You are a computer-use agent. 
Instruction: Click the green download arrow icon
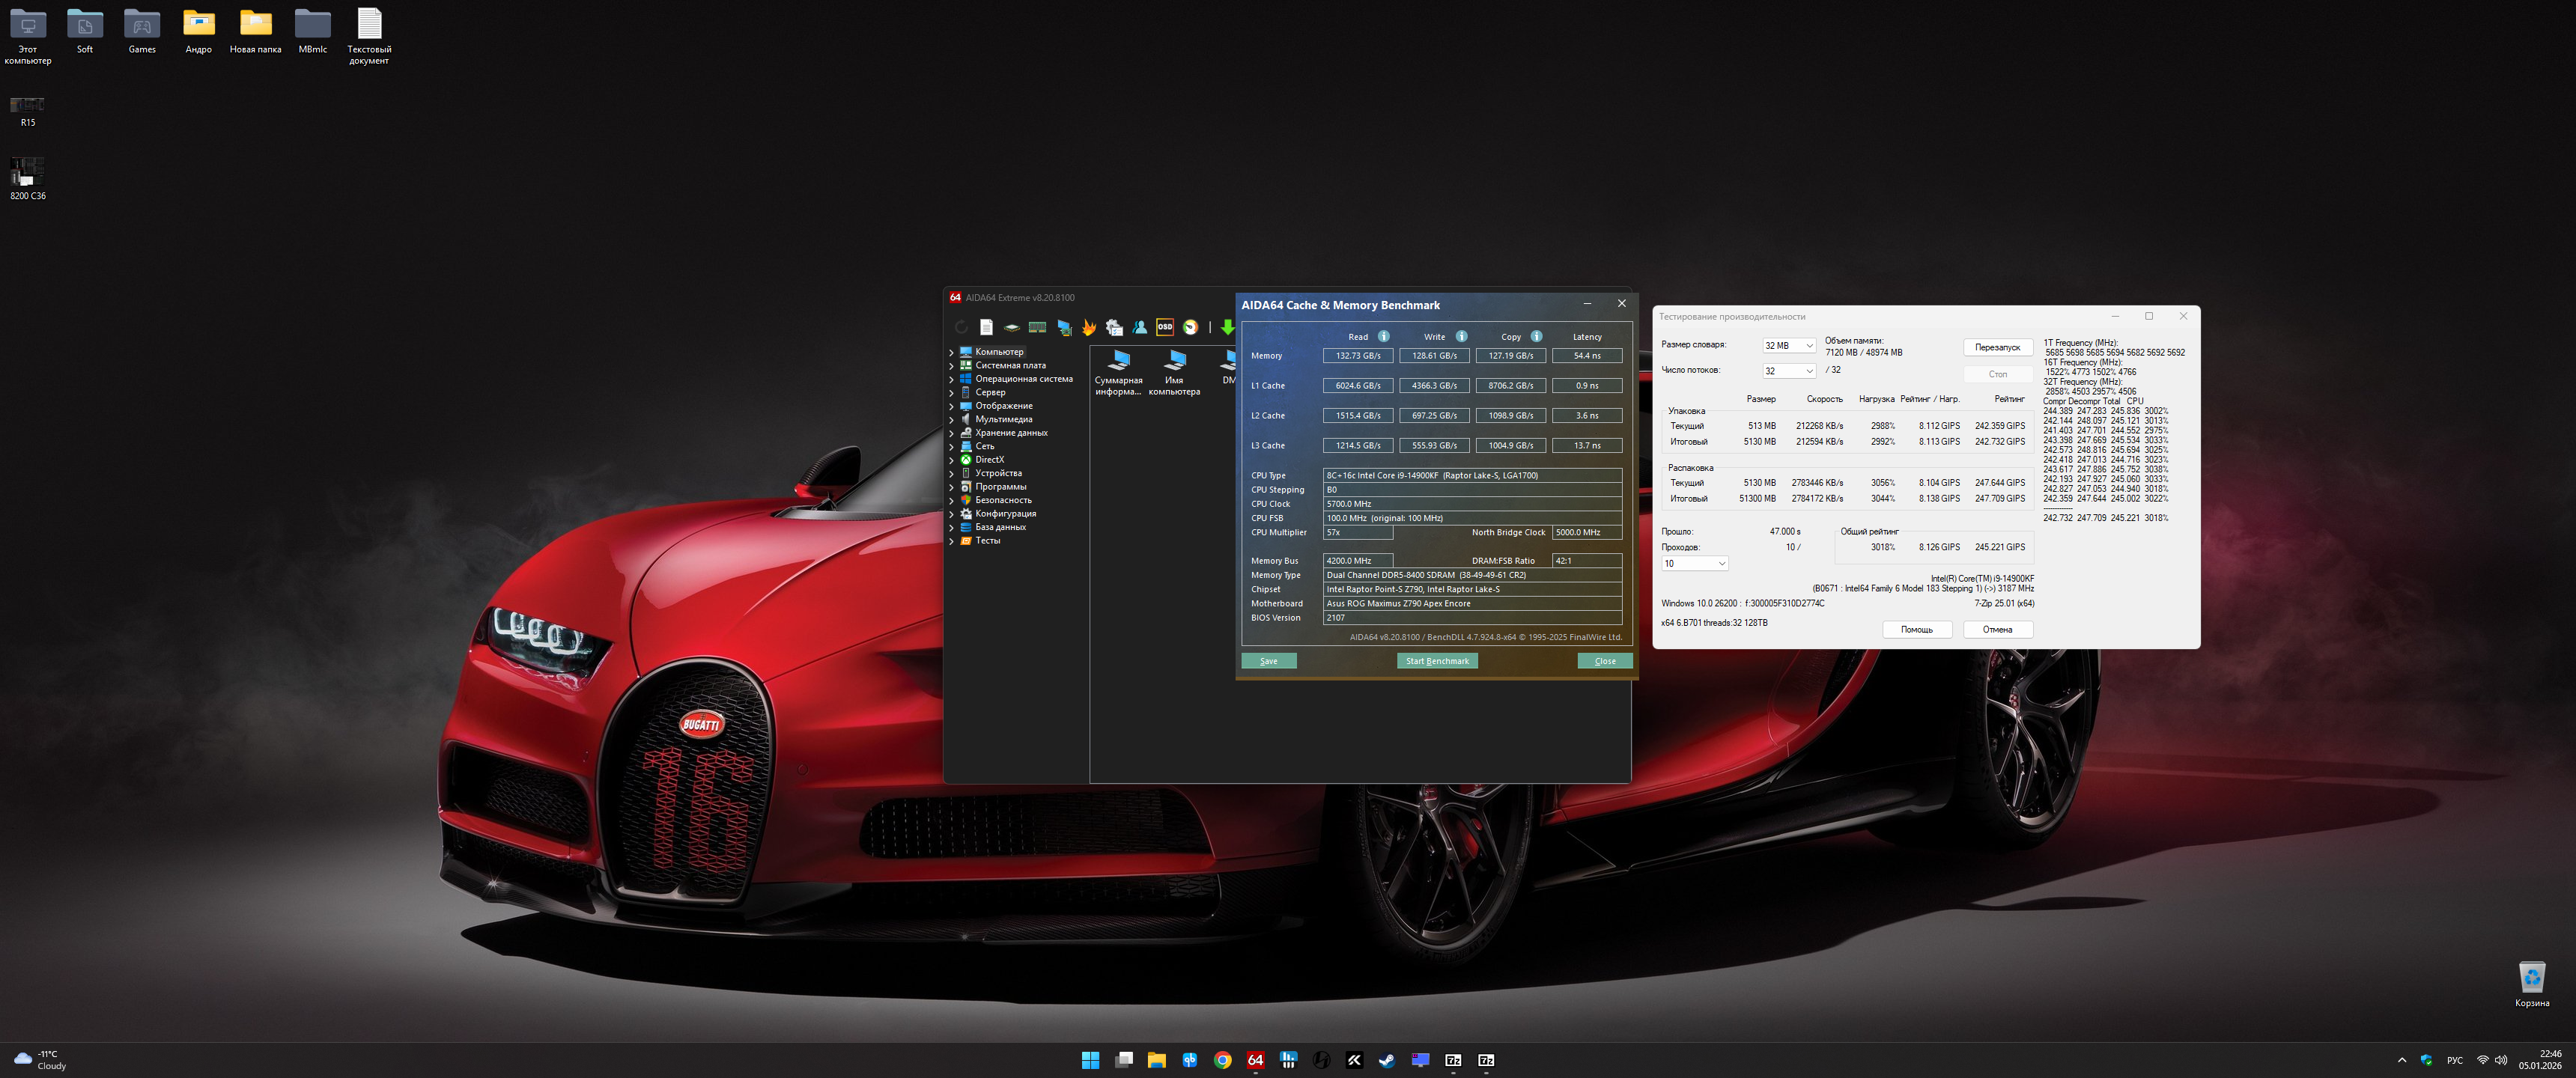tap(1227, 327)
